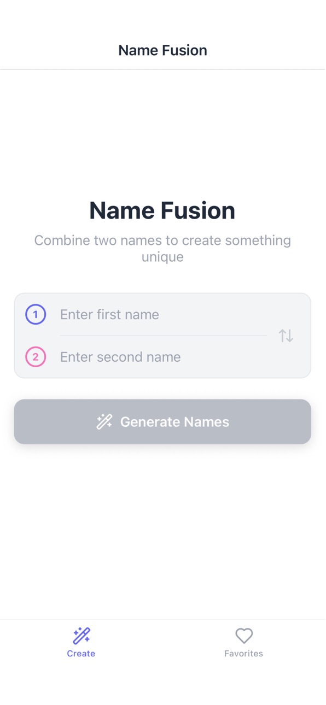Swap the first and second names
Image resolution: width=326 pixels, height=705 pixels.
(286, 336)
